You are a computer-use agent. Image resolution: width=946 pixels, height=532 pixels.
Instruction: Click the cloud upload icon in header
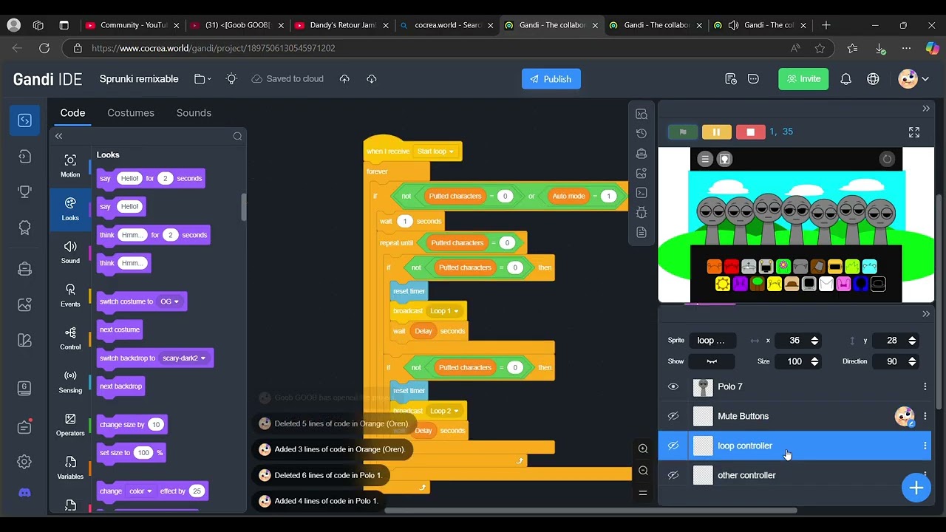pyautogui.click(x=344, y=79)
